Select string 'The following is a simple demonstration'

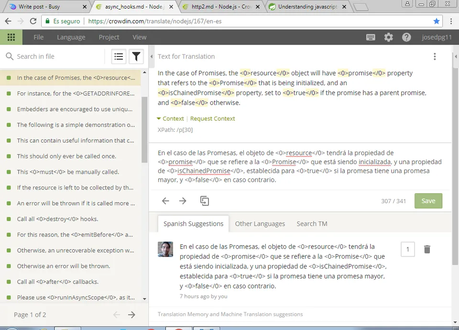70,125
